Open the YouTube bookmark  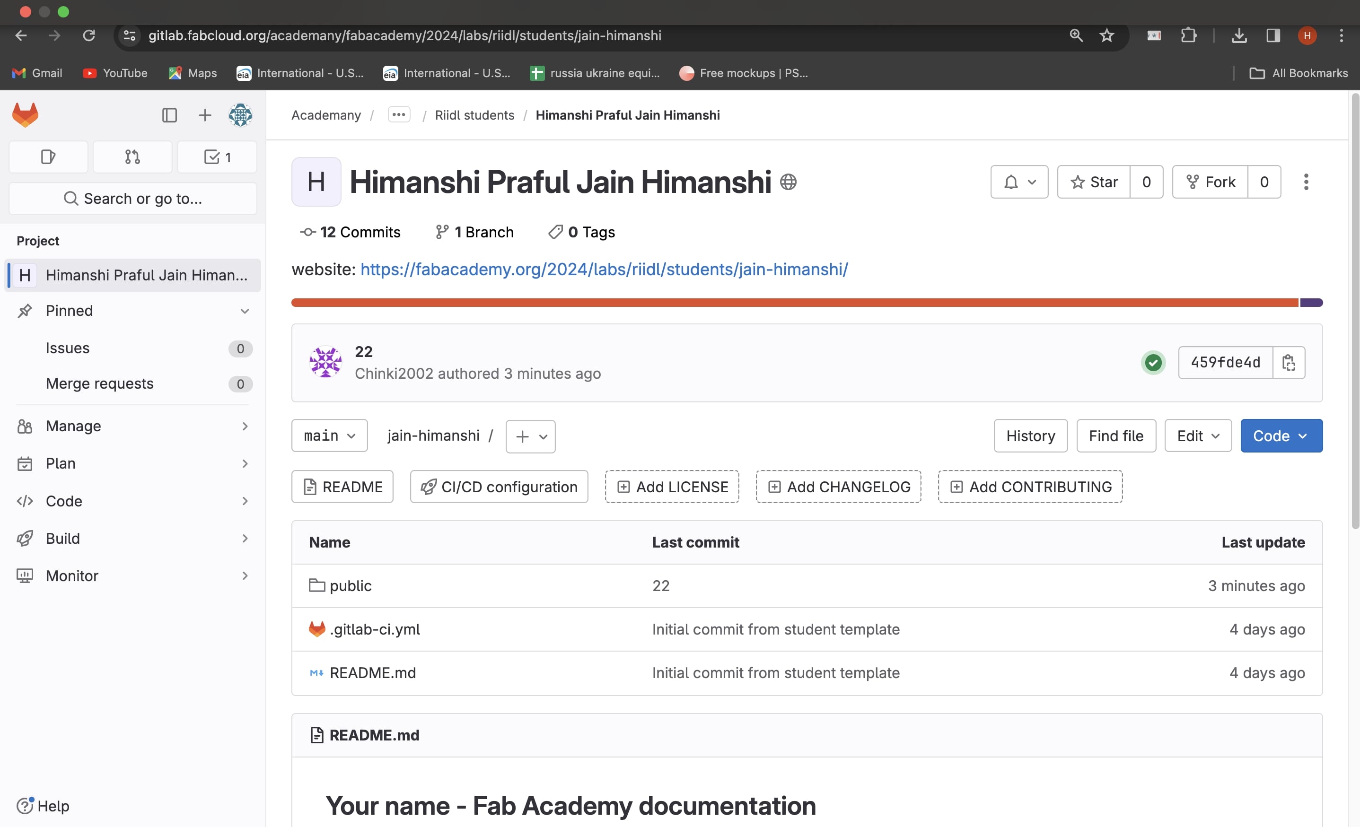point(115,73)
